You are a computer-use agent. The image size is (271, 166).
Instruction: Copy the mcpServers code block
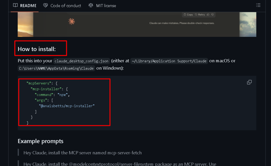(249, 82)
